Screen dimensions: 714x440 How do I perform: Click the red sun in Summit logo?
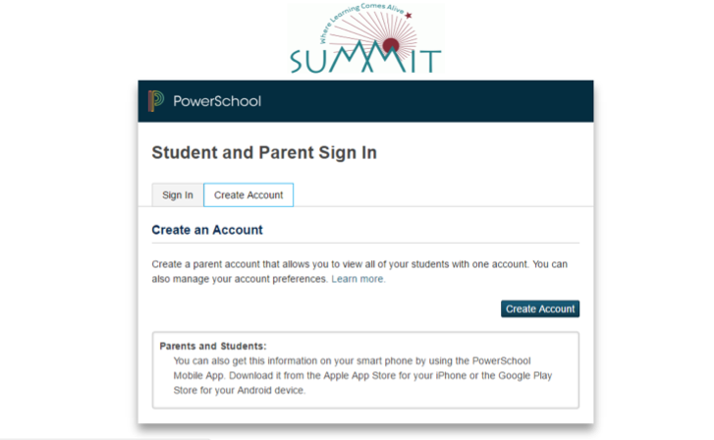(x=390, y=45)
